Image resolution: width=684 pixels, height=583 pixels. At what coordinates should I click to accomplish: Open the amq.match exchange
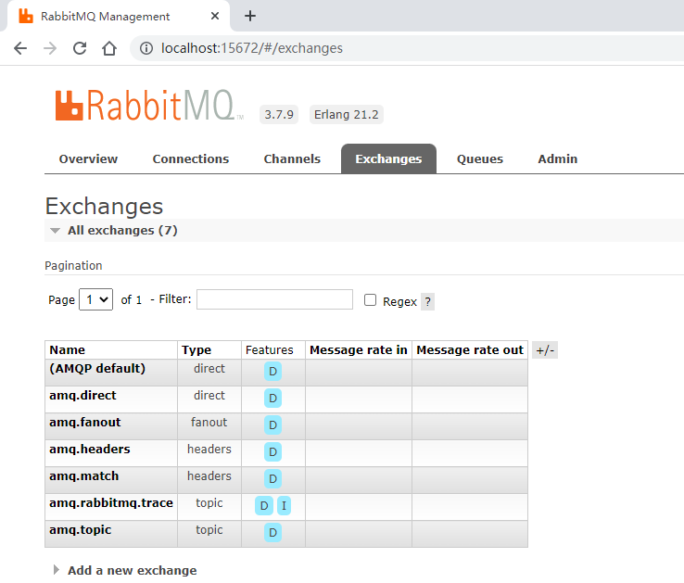pos(83,476)
